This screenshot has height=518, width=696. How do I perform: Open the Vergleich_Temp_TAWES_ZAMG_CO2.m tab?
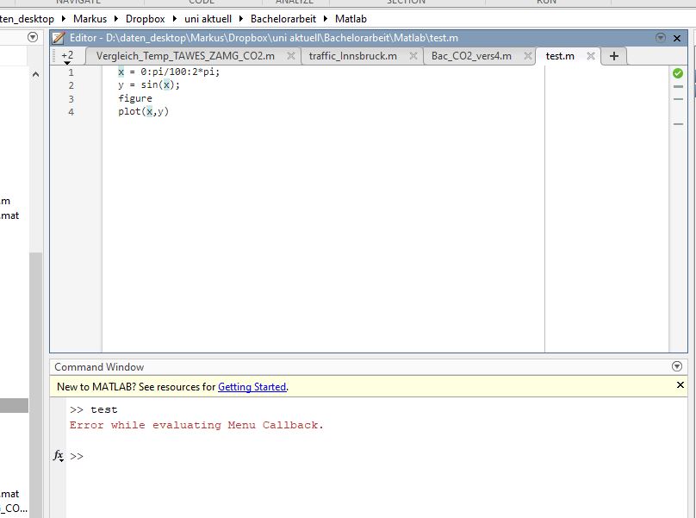(185, 56)
